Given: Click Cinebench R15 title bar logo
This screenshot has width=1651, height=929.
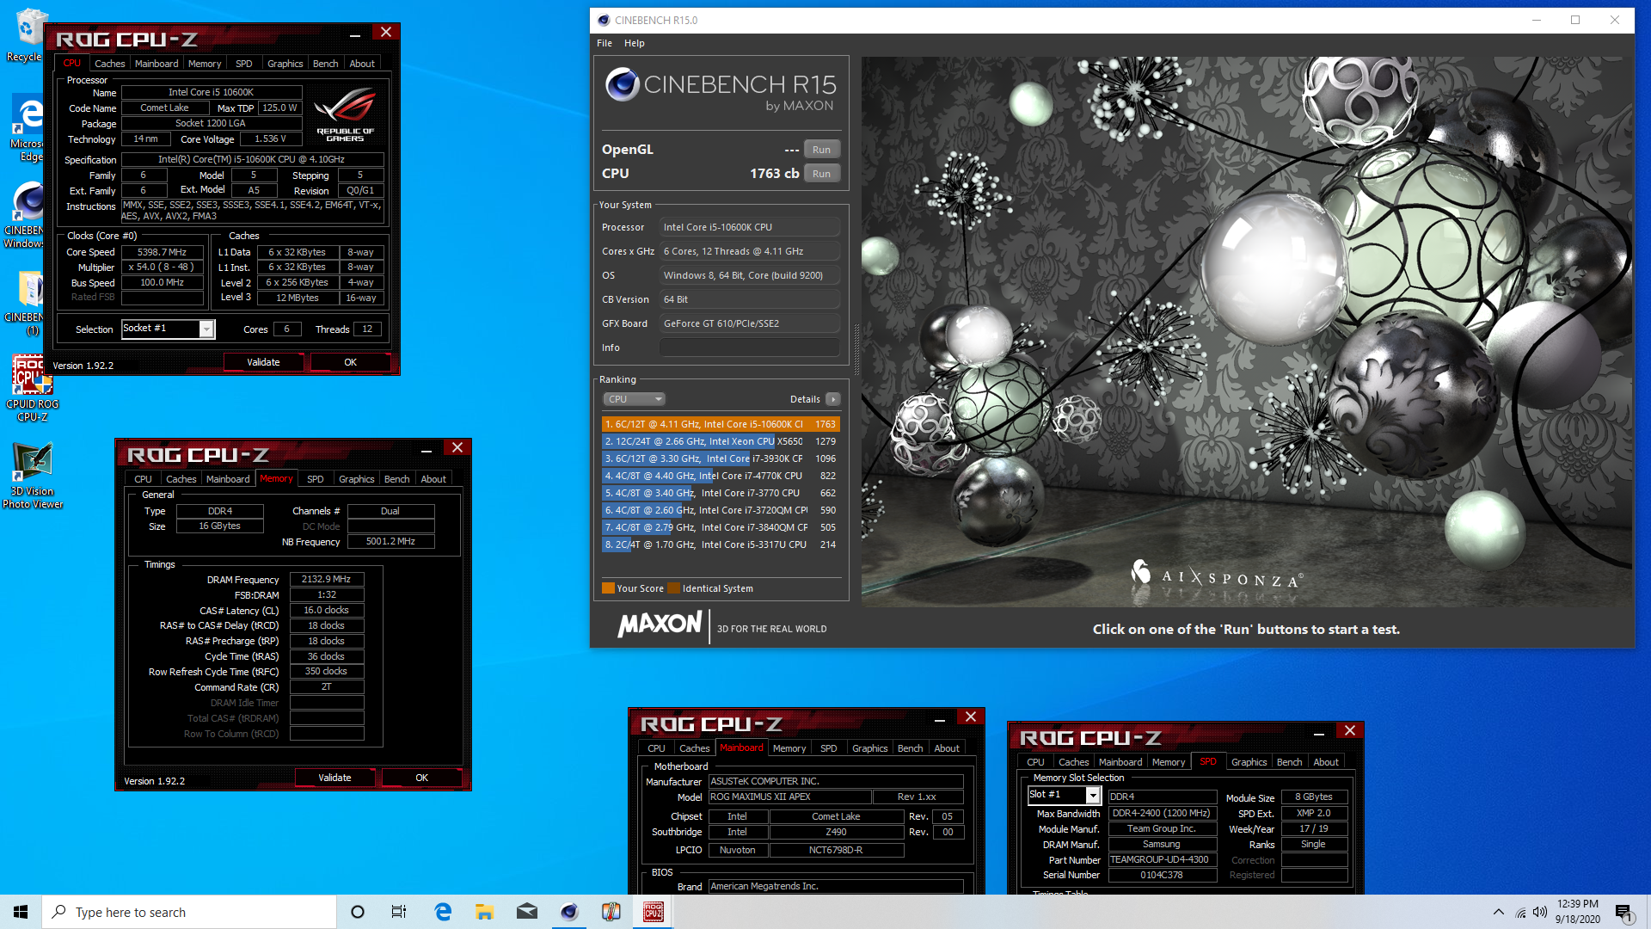Looking at the screenshot, I should point(604,20).
